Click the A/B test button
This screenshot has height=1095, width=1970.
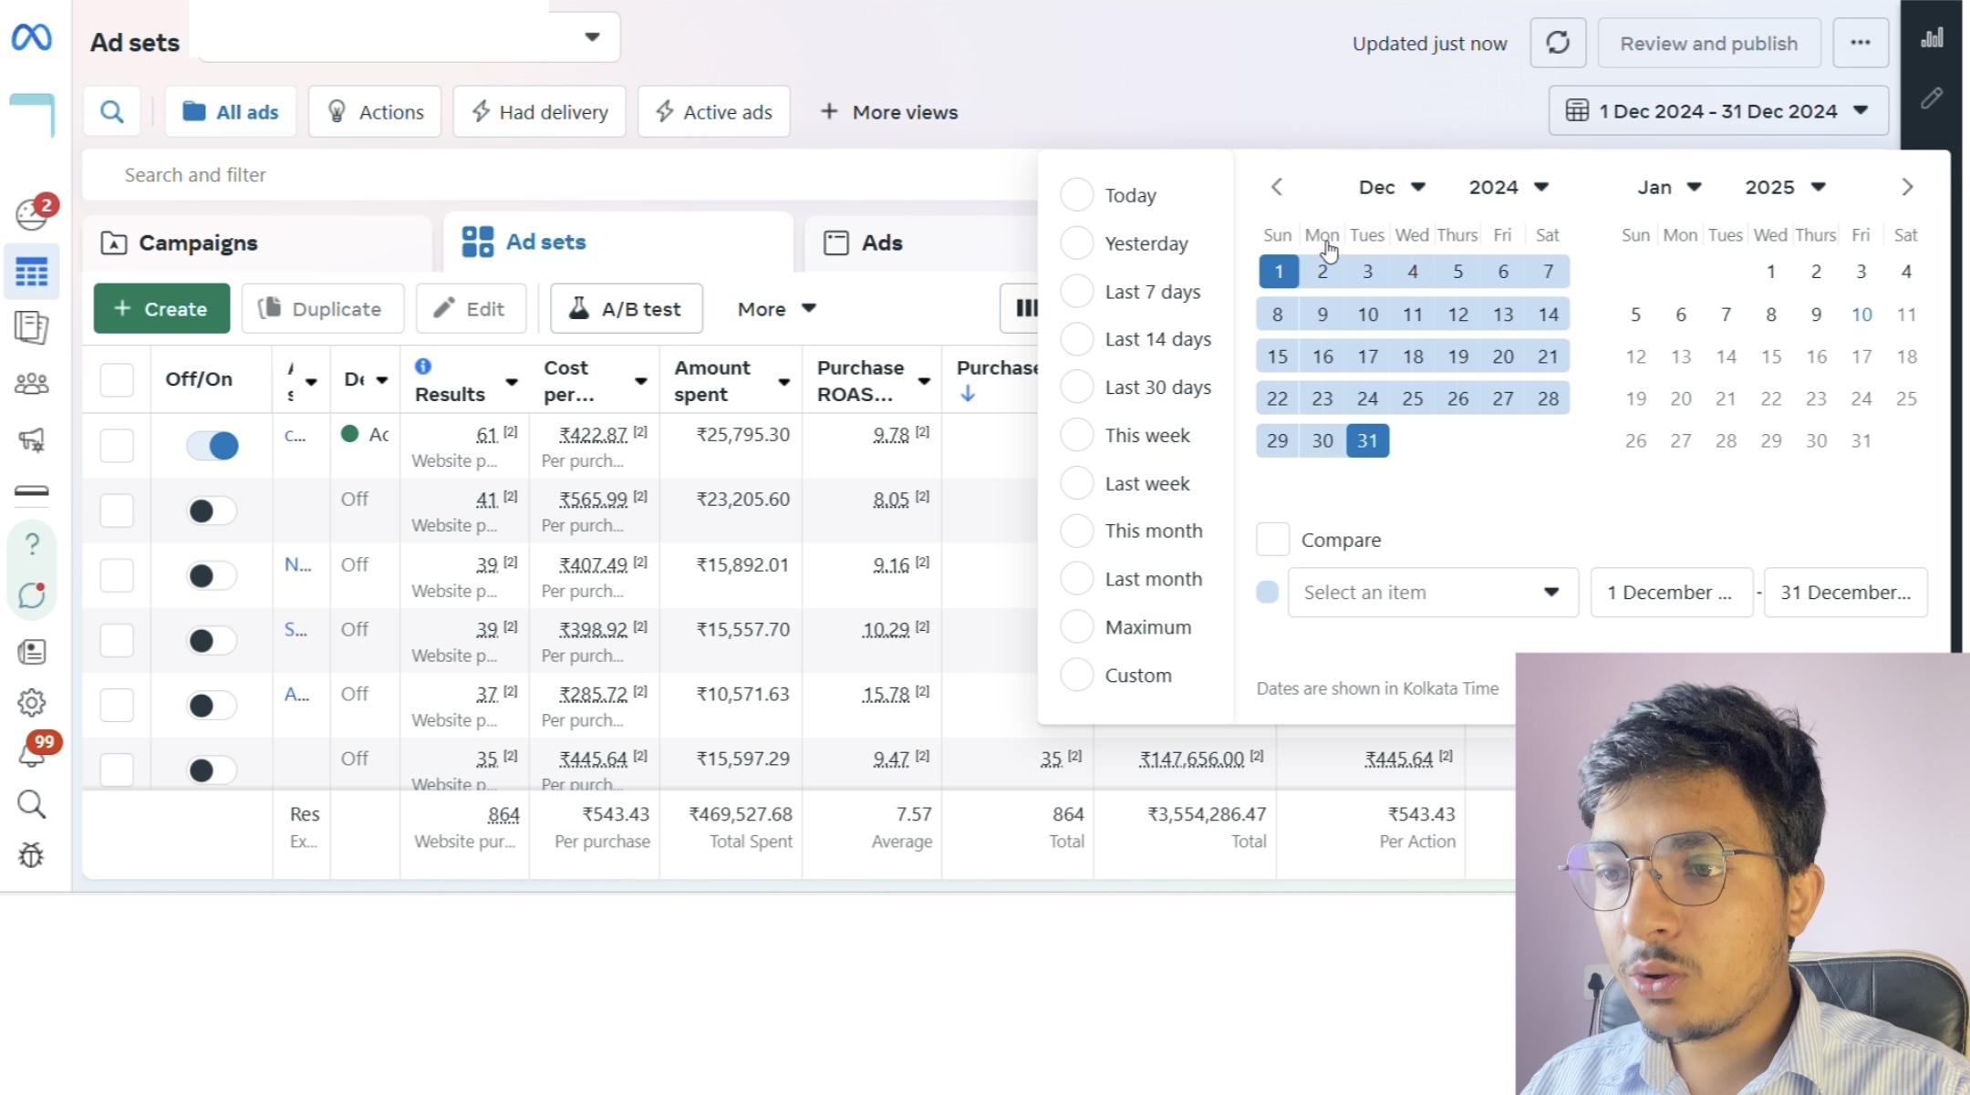point(627,309)
